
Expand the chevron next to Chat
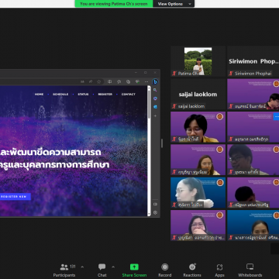113,267
